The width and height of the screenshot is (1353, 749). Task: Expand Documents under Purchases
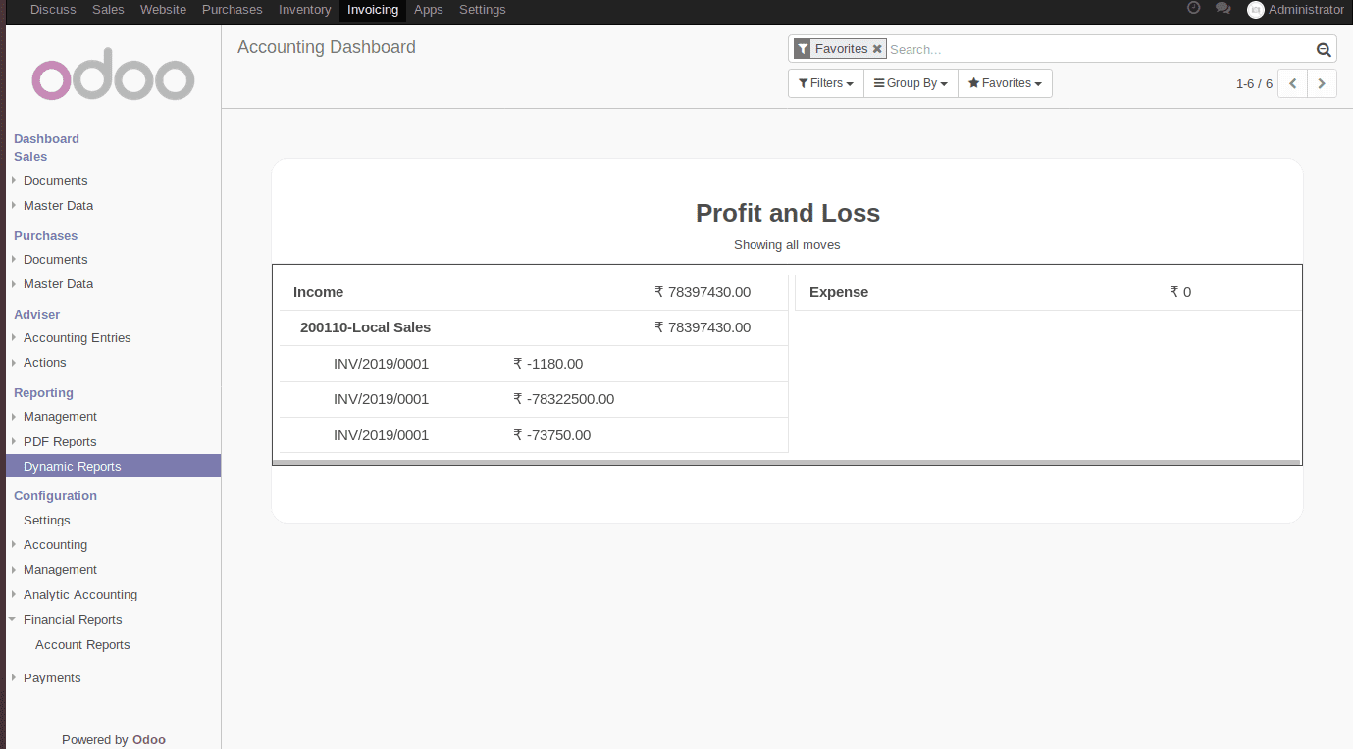coord(55,260)
